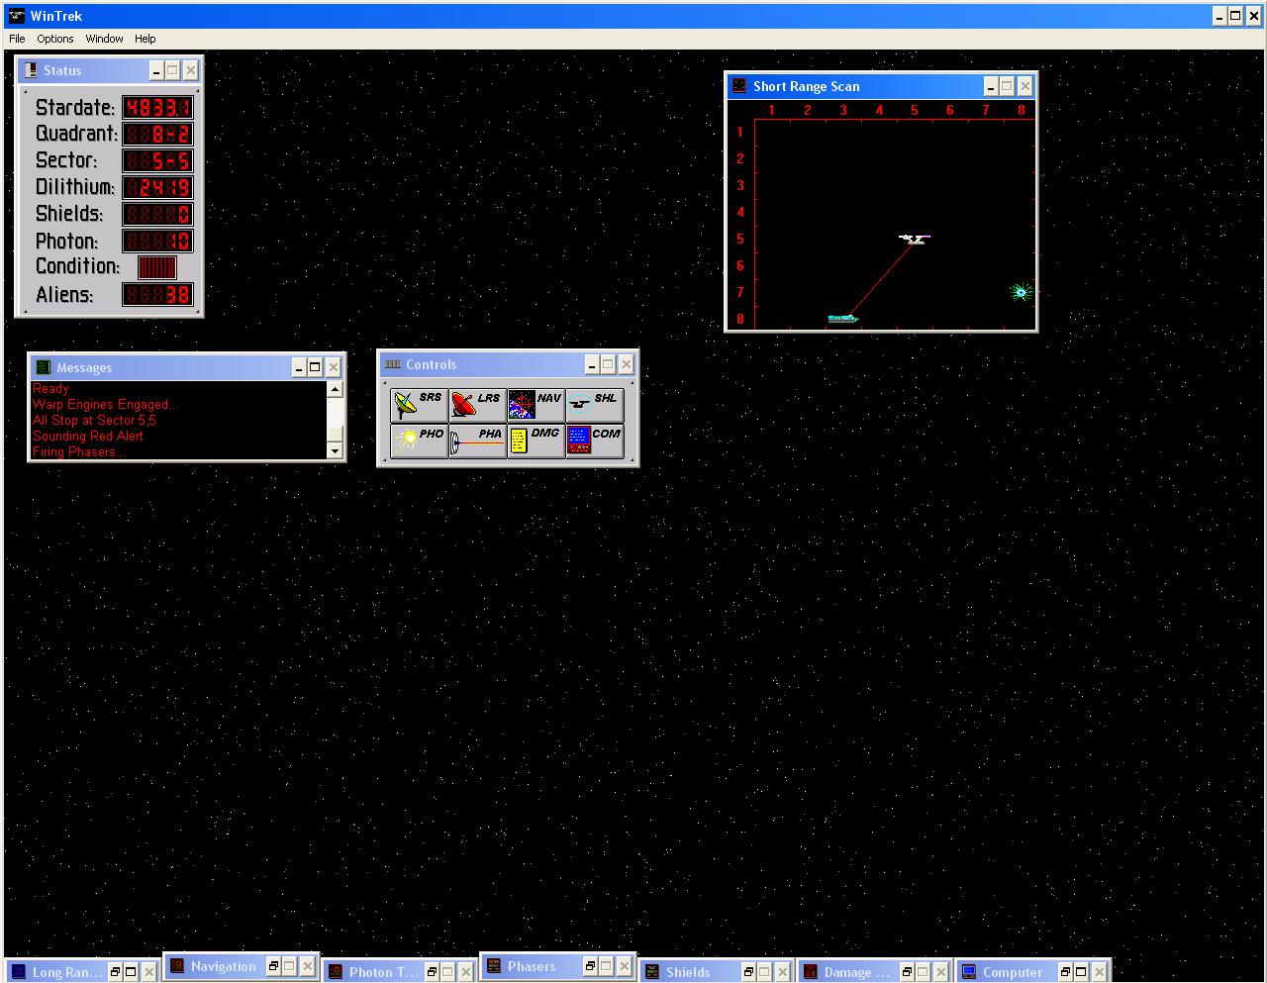Click the minimized Damage window icon
Viewport: 1267px width, 983px height.
tap(811, 972)
